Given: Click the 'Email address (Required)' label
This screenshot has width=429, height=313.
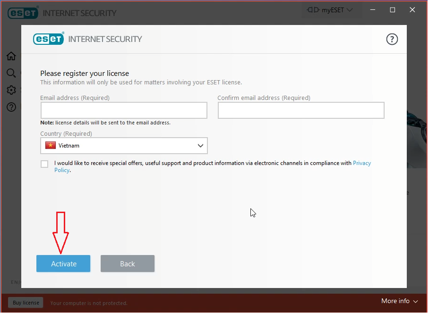Looking at the screenshot, I should pos(75,98).
